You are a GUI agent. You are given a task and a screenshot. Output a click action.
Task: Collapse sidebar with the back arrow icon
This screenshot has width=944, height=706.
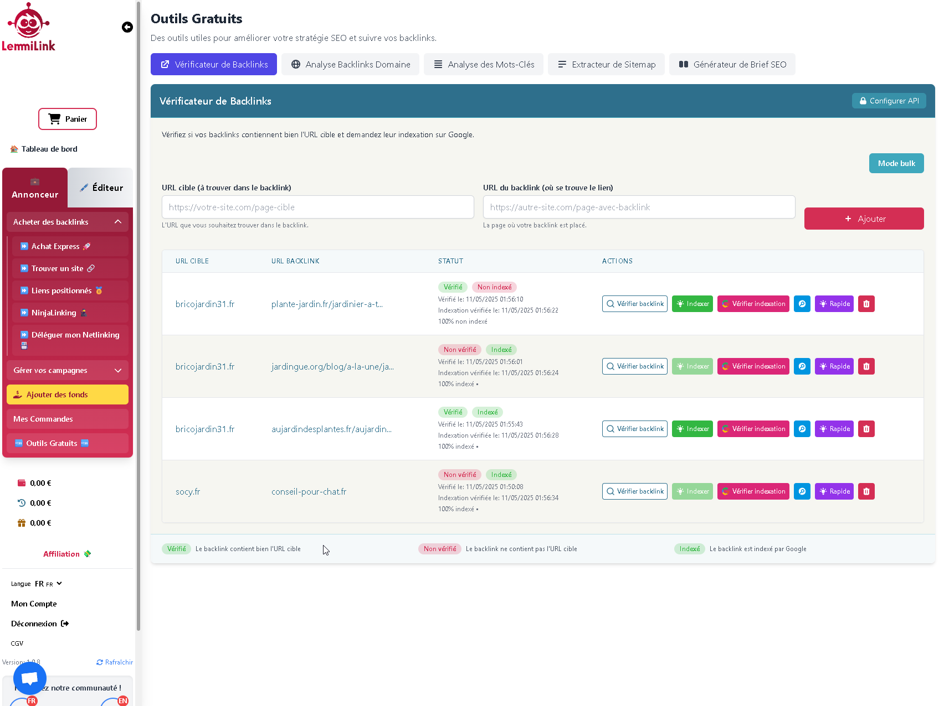click(127, 27)
